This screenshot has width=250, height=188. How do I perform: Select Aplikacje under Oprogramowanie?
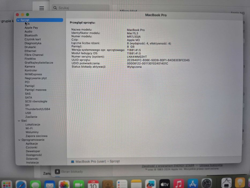[32, 144]
